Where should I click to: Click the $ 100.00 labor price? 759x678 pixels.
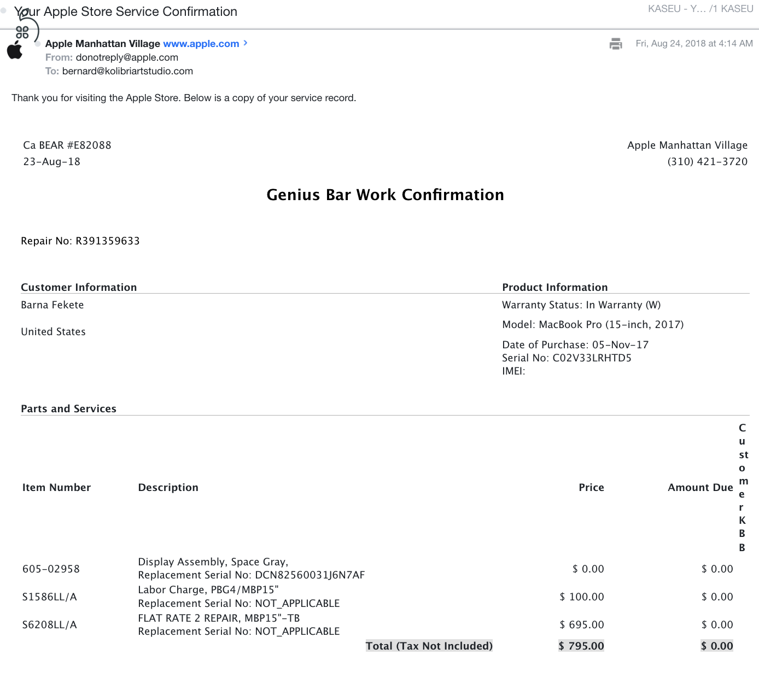point(582,597)
